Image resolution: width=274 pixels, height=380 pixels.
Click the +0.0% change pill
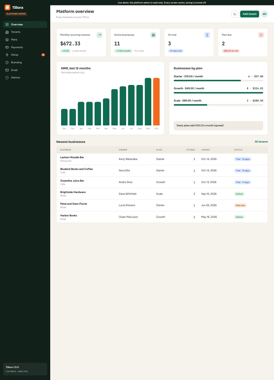click(66, 51)
